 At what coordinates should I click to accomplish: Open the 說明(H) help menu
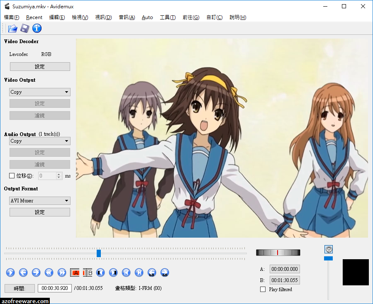(238, 17)
